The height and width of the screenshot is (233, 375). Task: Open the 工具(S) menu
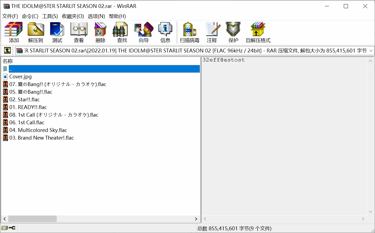tap(50, 16)
